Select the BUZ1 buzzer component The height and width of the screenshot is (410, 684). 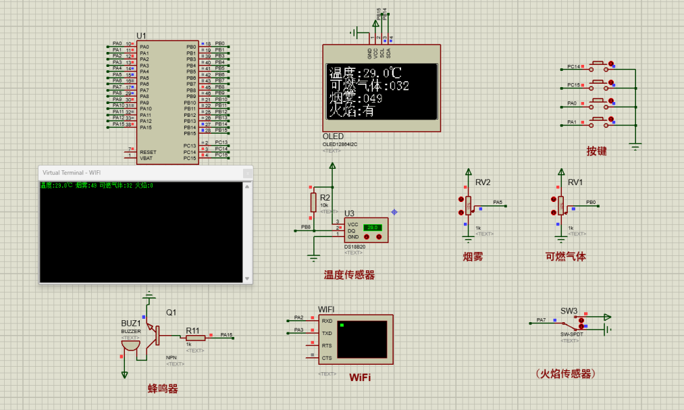[130, 344]
